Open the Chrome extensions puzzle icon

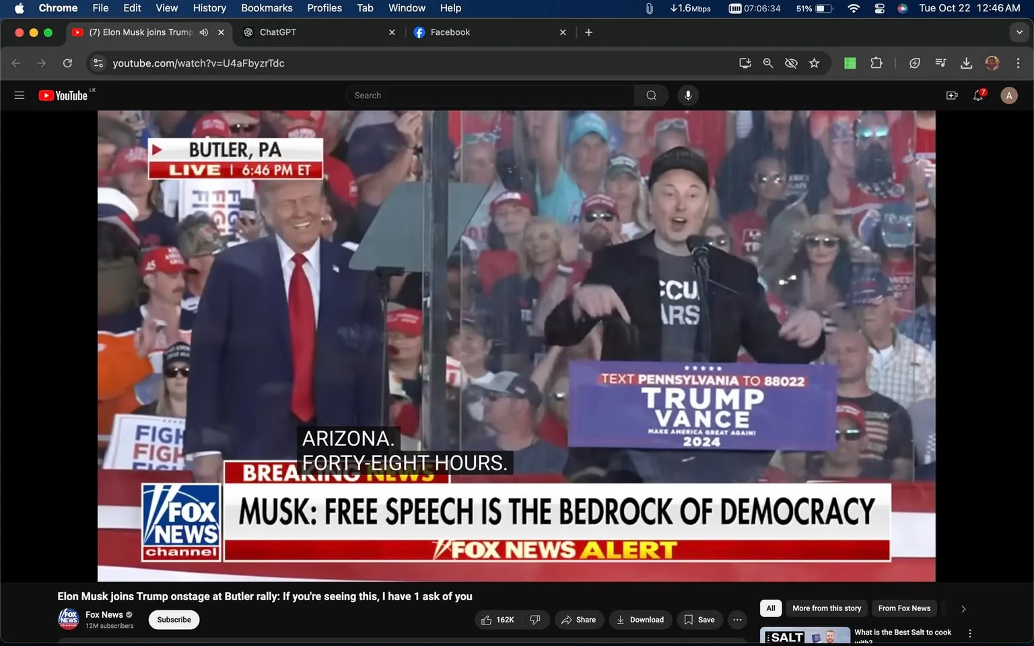click(x=876, y=63)
